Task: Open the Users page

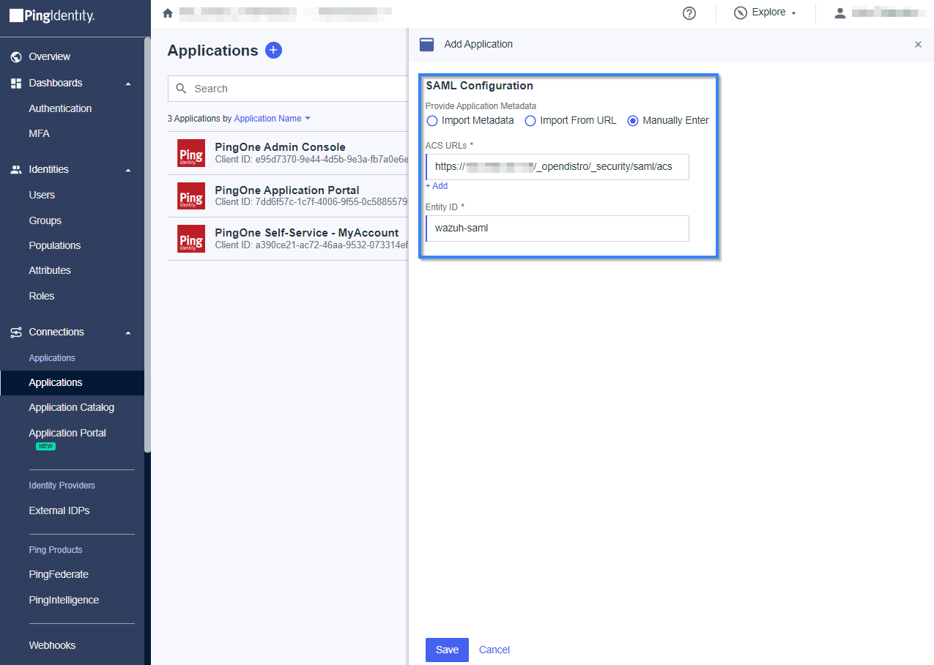Action: click(42, 195)
